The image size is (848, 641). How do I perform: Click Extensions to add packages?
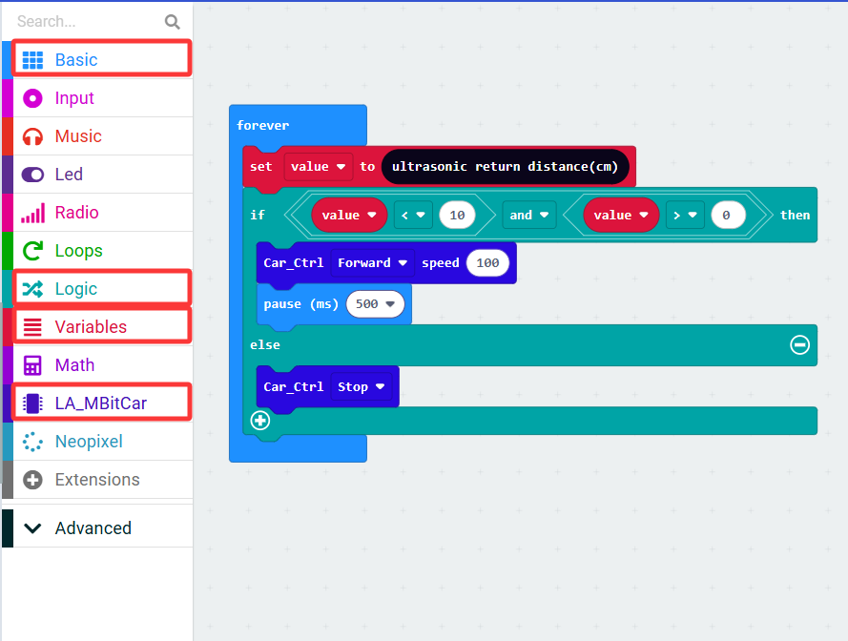pyautogui.click(x=97, y=480)
